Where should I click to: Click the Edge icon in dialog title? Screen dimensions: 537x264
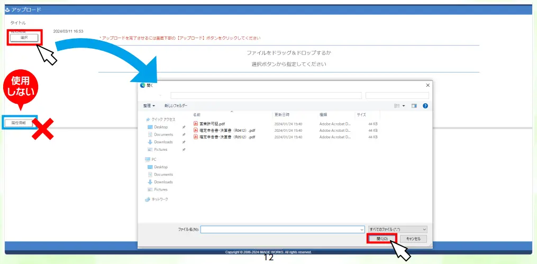pos(143,86)
